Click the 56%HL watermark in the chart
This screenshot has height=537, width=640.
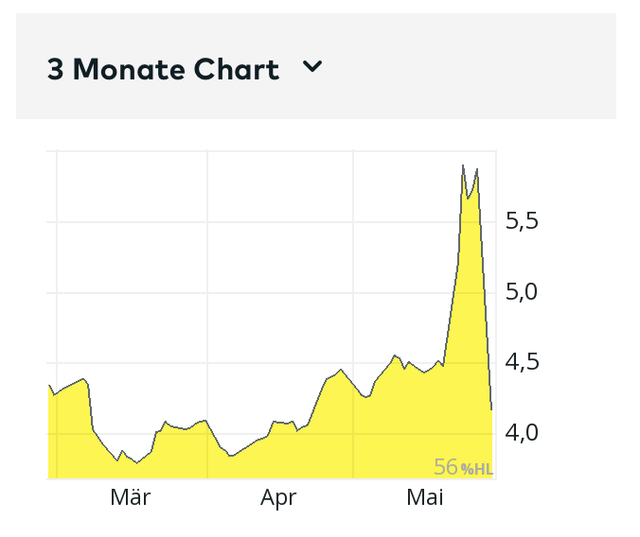tap(463, 467)
